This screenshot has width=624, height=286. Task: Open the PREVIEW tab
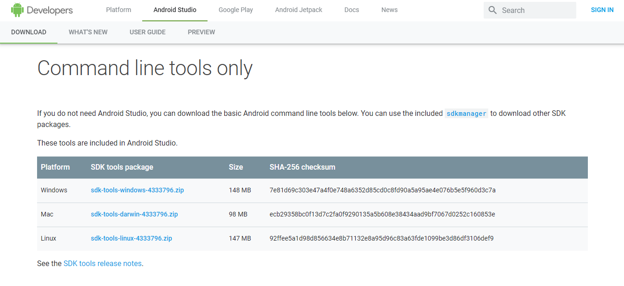tap(202, 32)
